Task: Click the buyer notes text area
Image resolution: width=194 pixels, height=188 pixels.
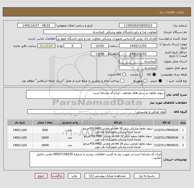Action: coord(95,159)
